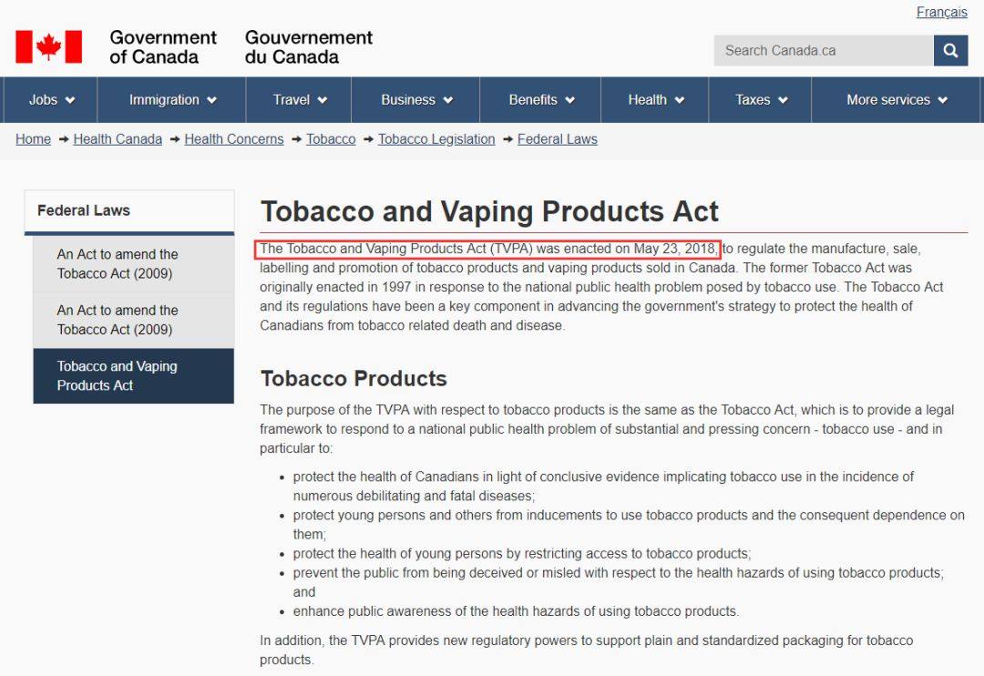The height and width of the screenshot is (676, 984).
Task: Navigate to Tobacco Legislation breadcrumb
Action: [x=436, y=139]
